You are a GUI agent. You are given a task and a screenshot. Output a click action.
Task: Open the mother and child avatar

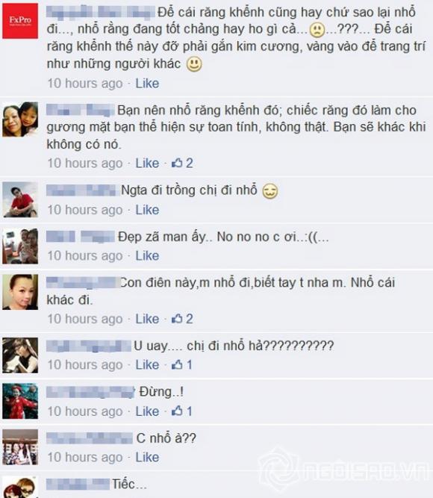[x=20, y=119]
